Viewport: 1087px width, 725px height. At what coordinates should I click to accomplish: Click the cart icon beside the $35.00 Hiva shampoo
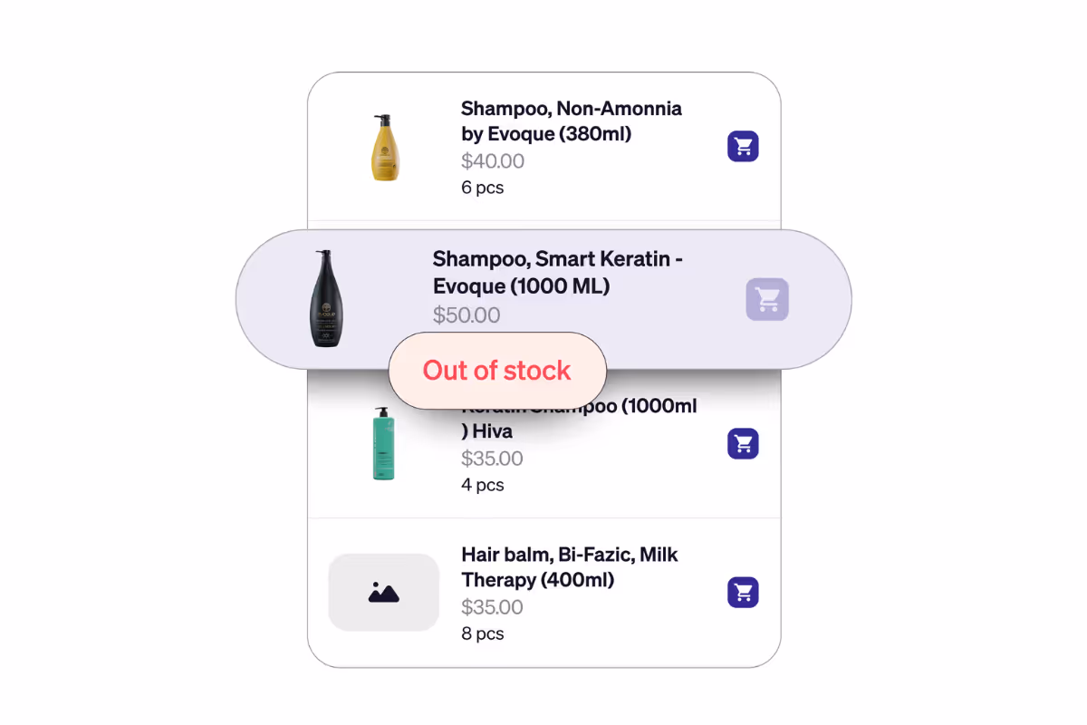click(x=743, y=443)
